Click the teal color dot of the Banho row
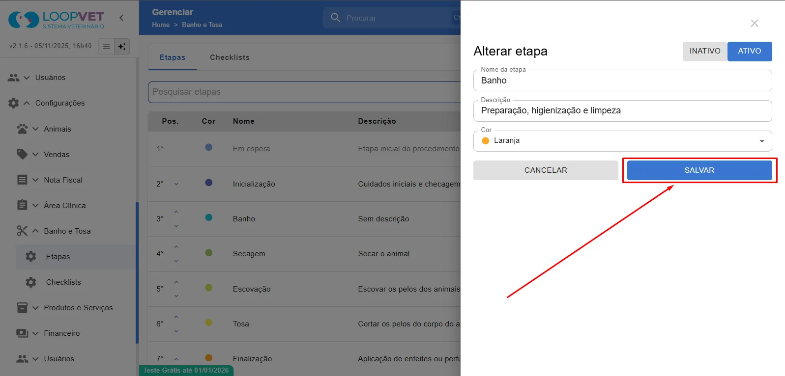This screenshot has width=785, height=376. pos(209,217)
